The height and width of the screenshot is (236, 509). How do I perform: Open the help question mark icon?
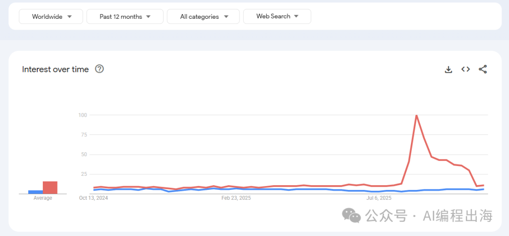point(99,69)
